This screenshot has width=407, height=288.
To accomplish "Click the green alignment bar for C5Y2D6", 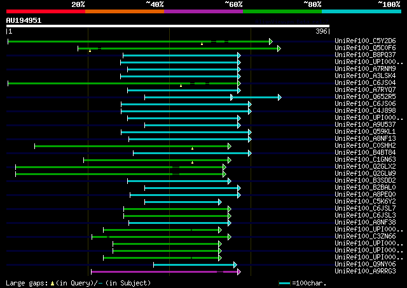I will point(140,41).
